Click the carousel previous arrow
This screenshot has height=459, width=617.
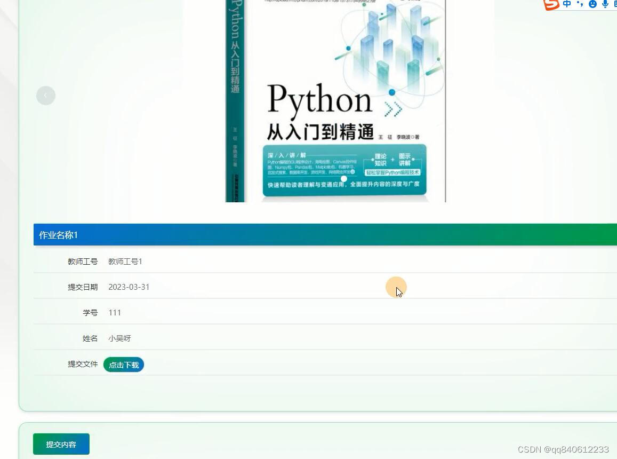[x=45, y=95]
